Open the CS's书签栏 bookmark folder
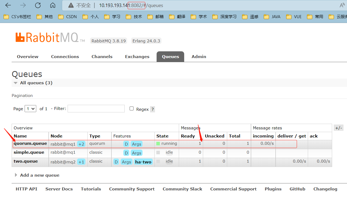Image resolution: width=347 pixels, height=198 pixels. click(17, 17)
